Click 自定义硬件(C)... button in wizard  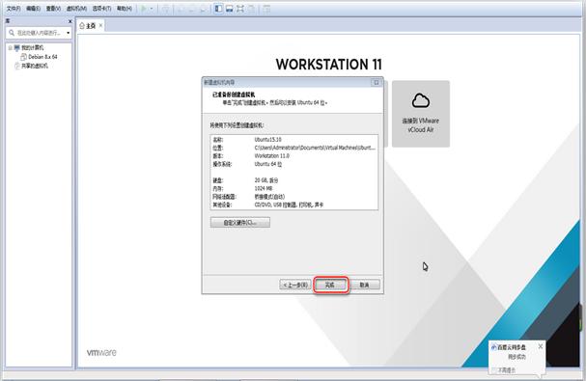240,223
